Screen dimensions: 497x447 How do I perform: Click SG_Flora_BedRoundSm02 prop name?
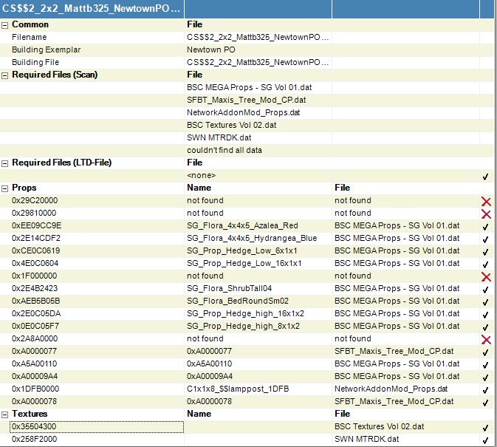pyautogui.click(x=238, y=301)
